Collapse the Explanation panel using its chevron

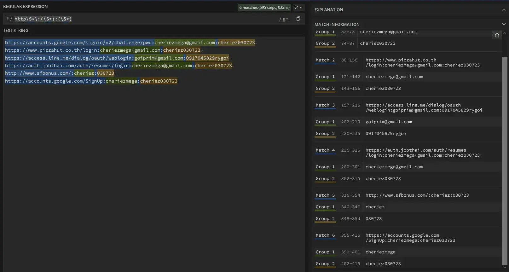504,10
